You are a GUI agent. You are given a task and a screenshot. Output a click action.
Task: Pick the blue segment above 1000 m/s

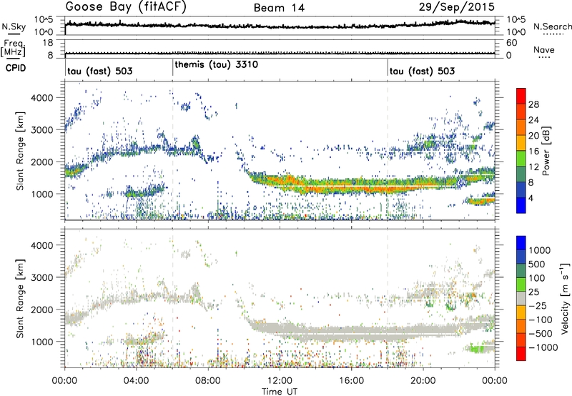pos(521,243)
